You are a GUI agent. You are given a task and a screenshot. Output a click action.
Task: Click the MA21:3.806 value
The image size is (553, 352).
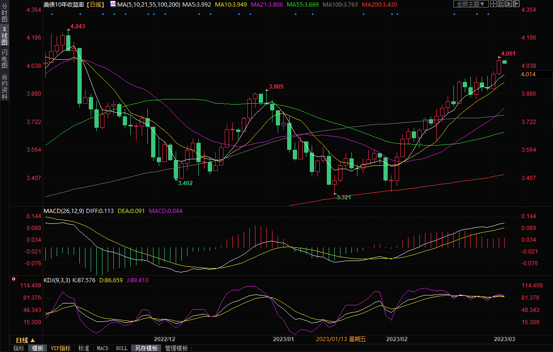click(x=267, y=5)
